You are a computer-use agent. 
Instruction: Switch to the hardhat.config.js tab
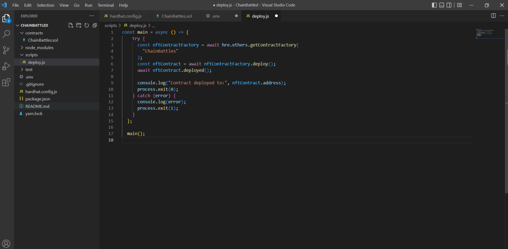coord(126,16)
